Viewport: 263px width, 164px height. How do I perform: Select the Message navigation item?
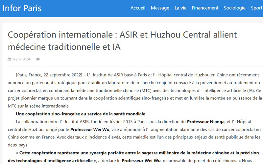point(160,8)
